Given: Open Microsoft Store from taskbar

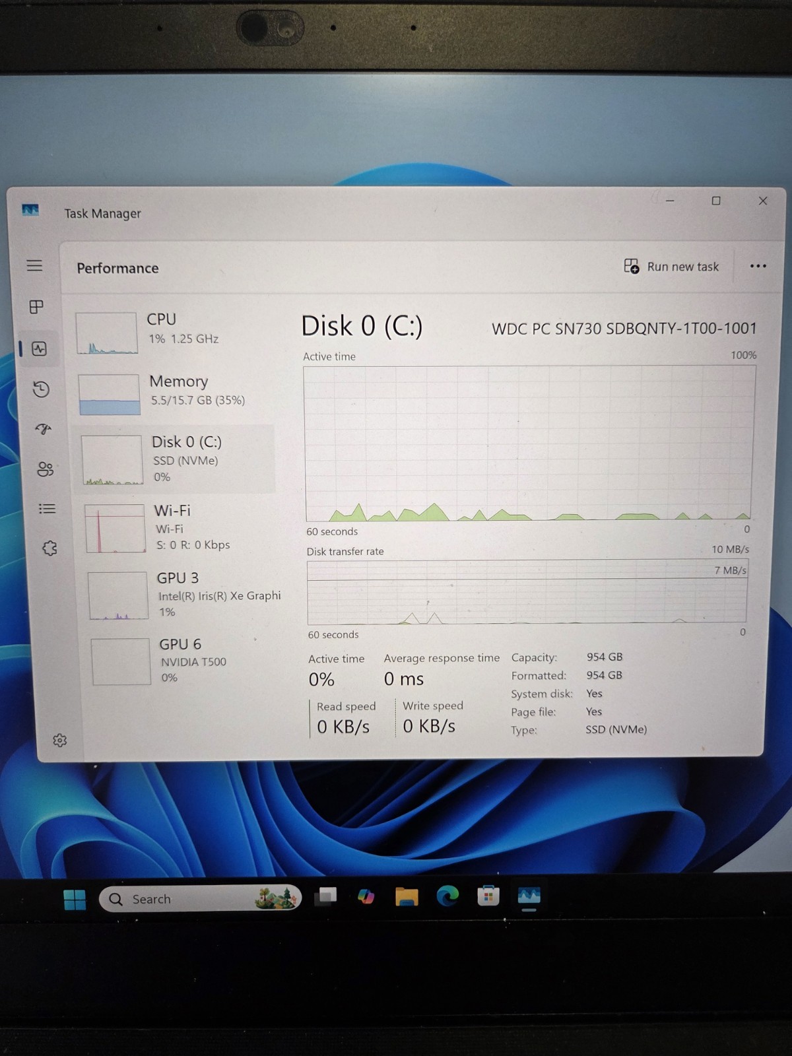Looking at the screenshot, I should 488,896.
